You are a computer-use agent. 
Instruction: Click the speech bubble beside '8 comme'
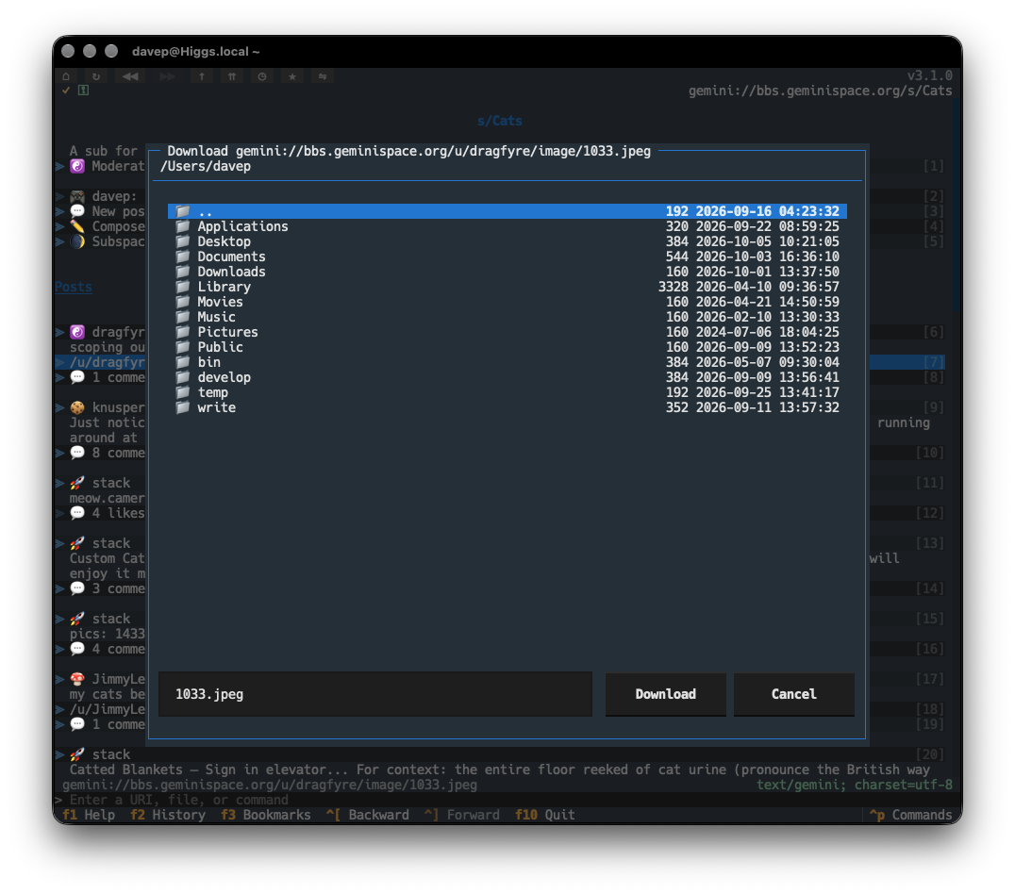(77, 454)
